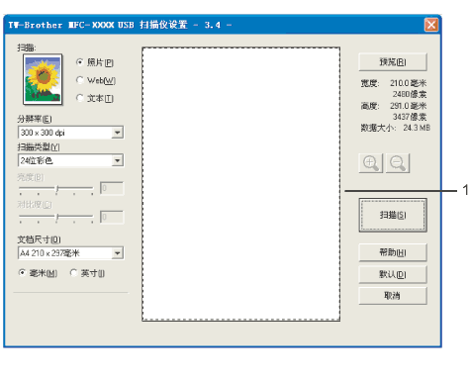This screenshot has height=380, width=470.
Task: Click the 2480 像素 pixel width value
Action: pos(410,94)
